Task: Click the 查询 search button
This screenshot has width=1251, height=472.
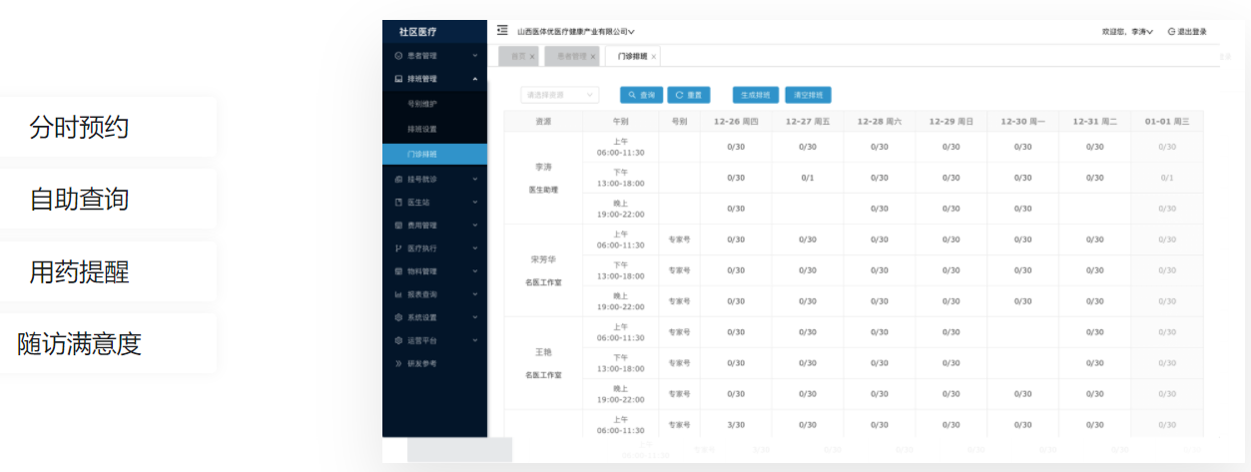Action: 642,95
